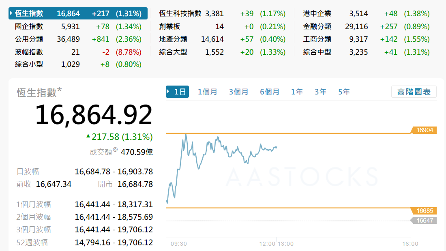This screenshot has width=446, height=251.
Task: Open the 高階圖表 advanced chart
Action: point(414,92)
